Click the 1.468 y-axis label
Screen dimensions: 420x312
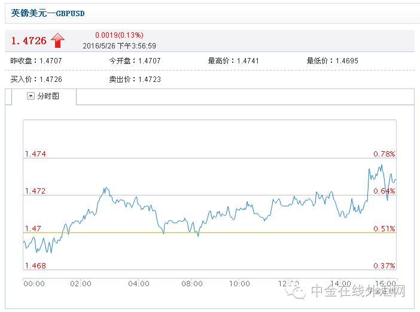(x=35, y=266)
